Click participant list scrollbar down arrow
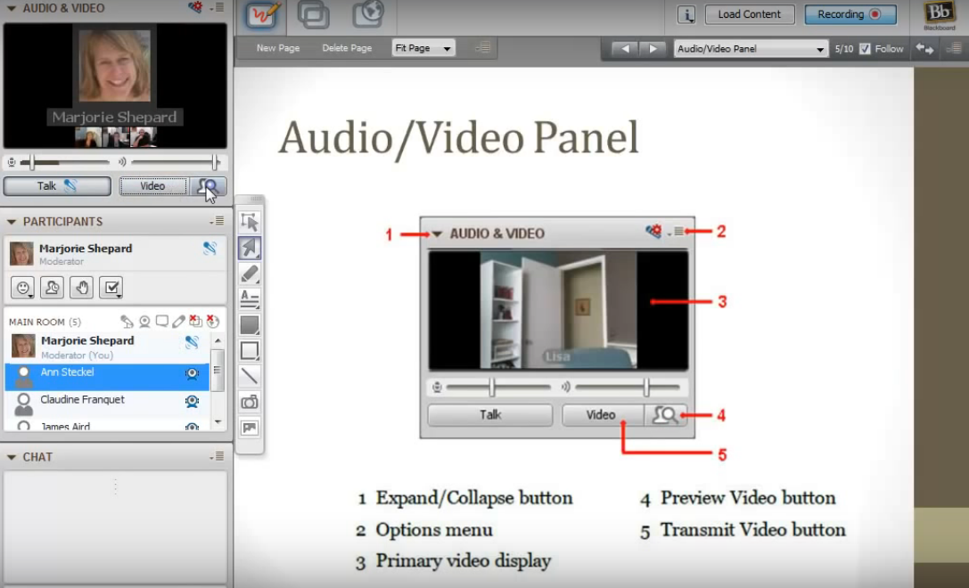Image resolution: width=969 pixels, height=588 pixels. point(218,422)
